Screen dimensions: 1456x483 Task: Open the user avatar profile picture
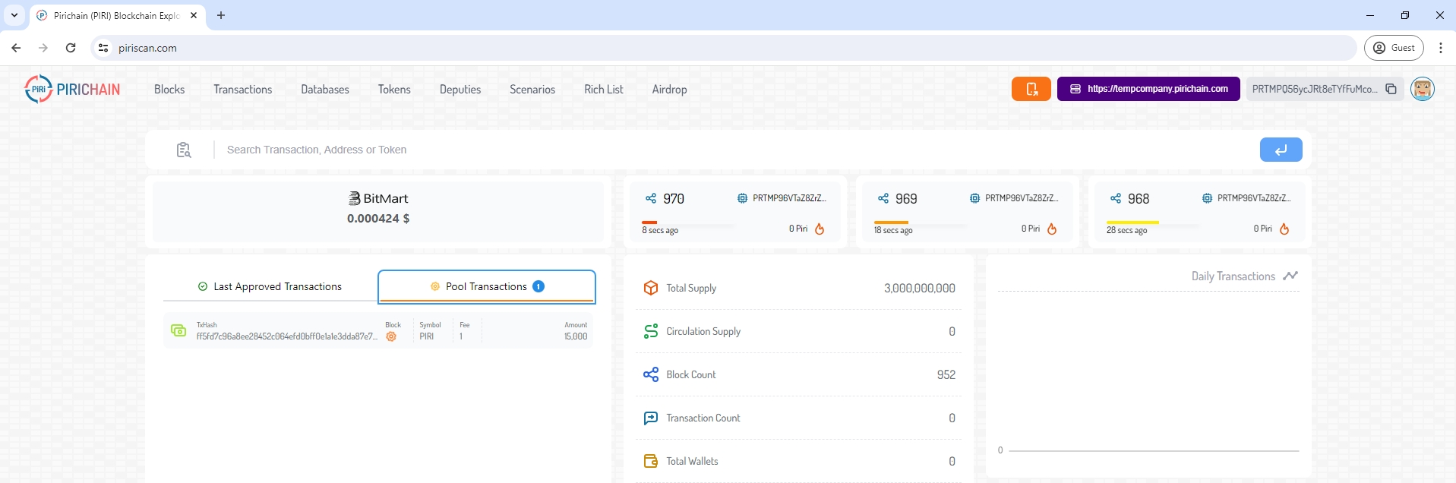pyautogui.click(x=1422, y=89)
